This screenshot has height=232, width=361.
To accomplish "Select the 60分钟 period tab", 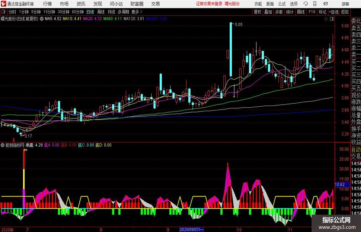I will (78, 12).
